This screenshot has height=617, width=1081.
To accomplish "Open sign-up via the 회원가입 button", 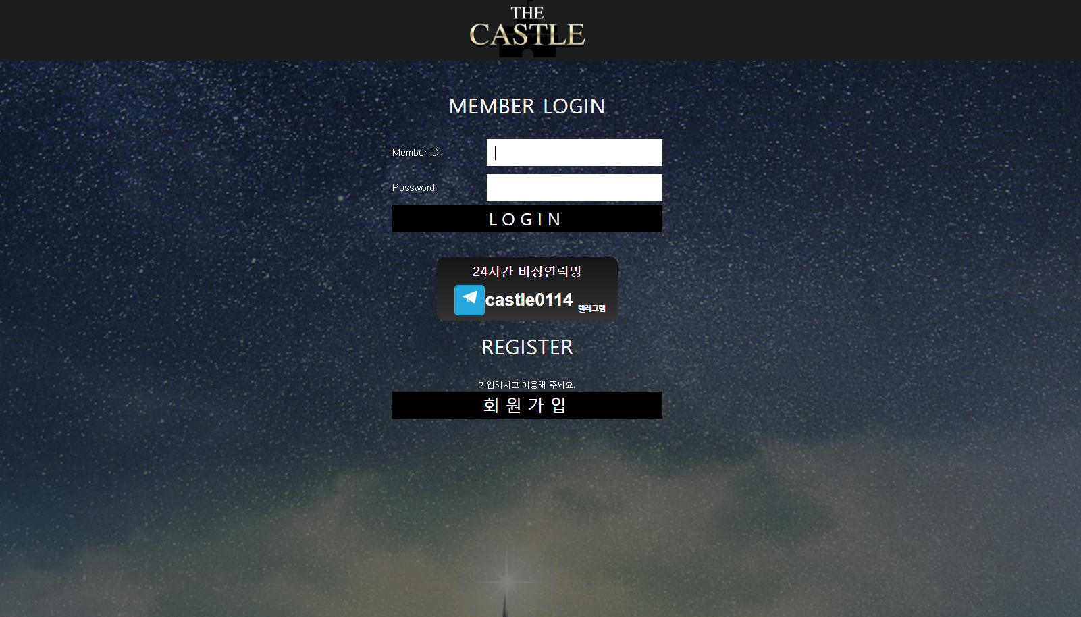I will coord(527,405).
